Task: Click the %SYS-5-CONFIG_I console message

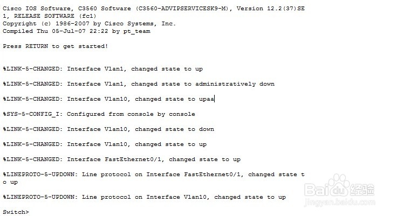Action: point(99,114)
